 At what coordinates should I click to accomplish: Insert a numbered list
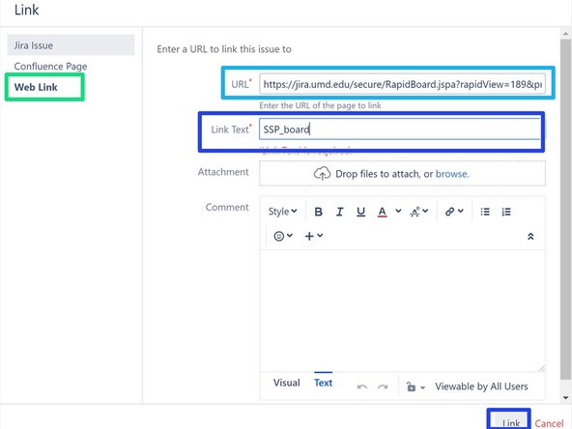click(506, 212)
